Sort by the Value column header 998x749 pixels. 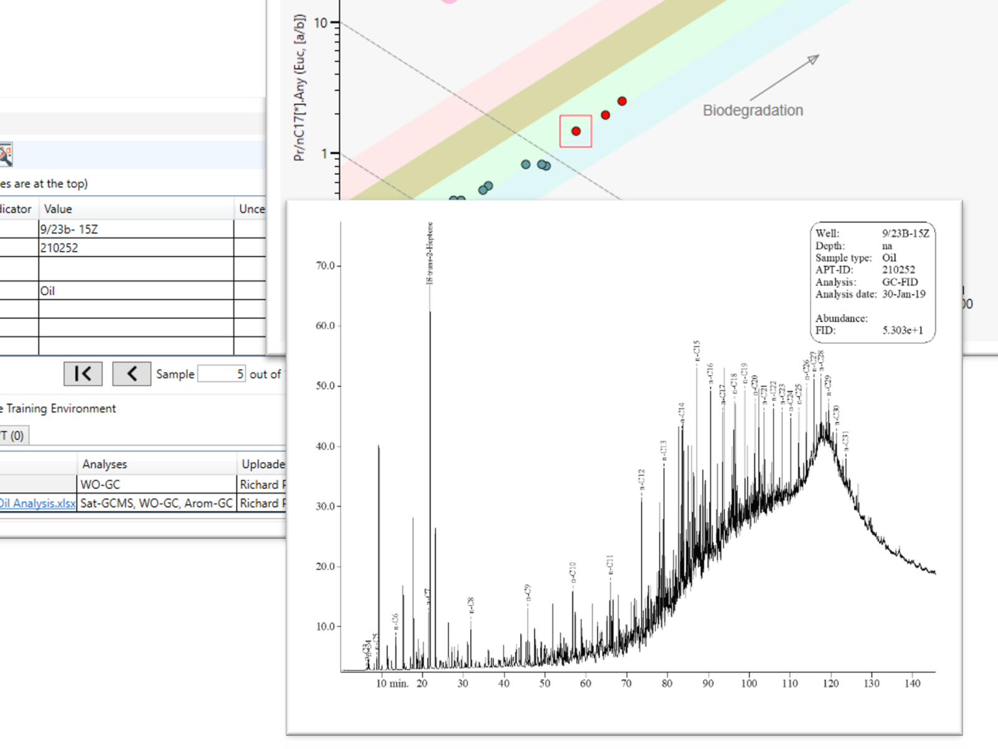point(57,208)
